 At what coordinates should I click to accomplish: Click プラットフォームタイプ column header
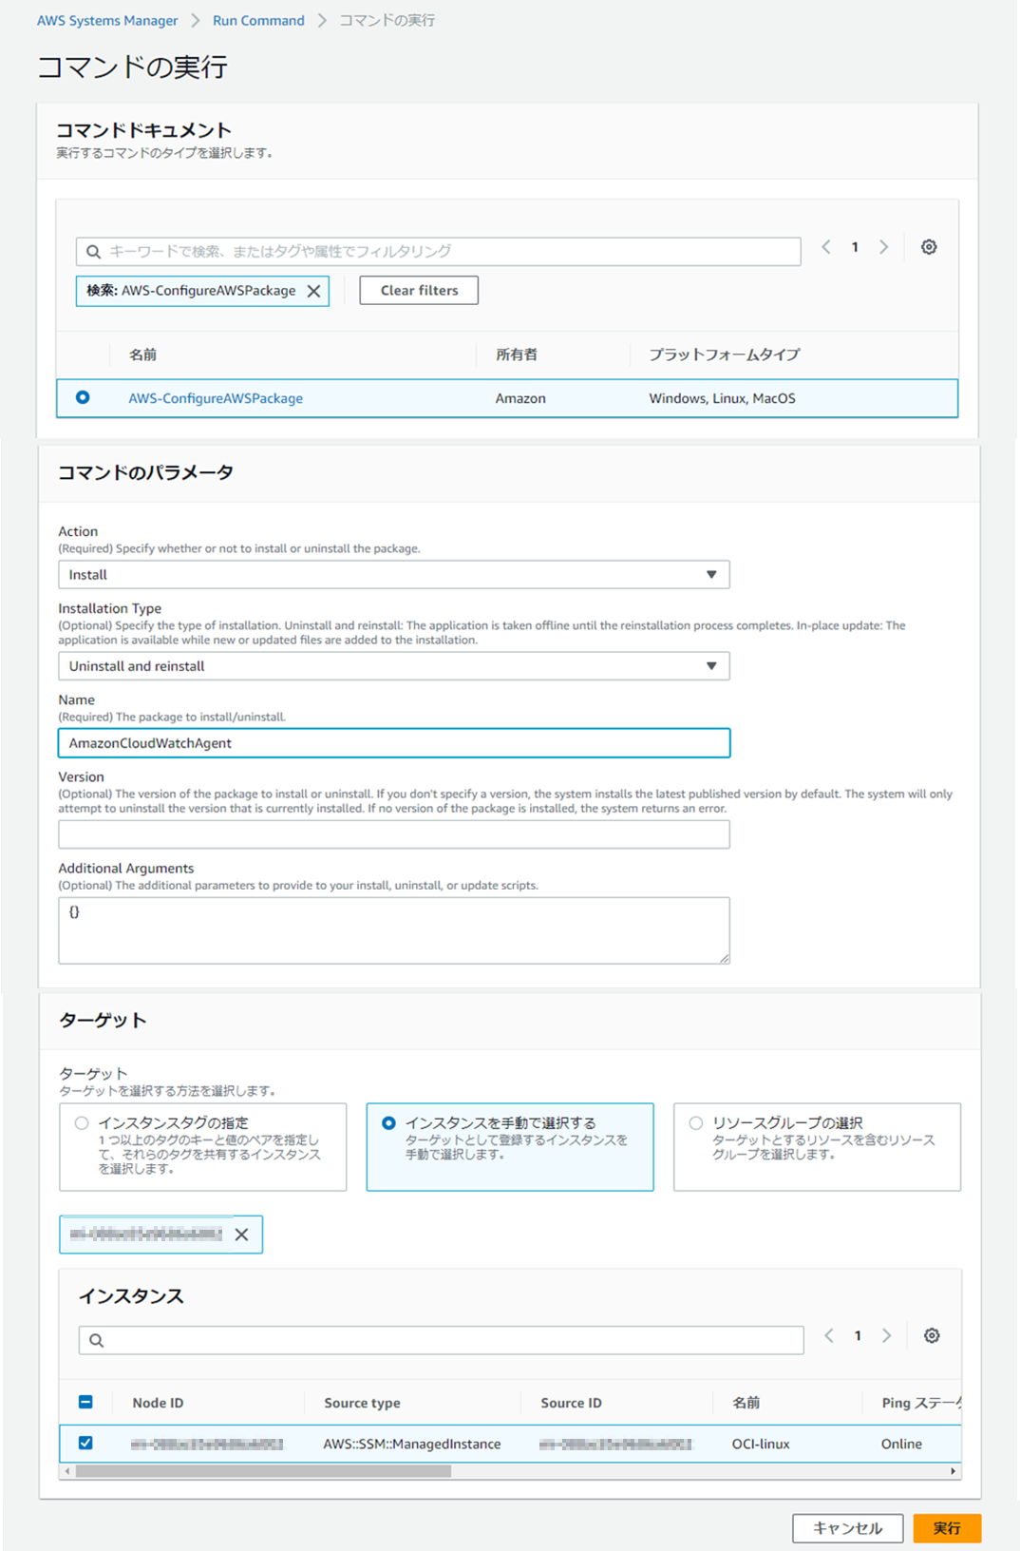tap(725, 354)
